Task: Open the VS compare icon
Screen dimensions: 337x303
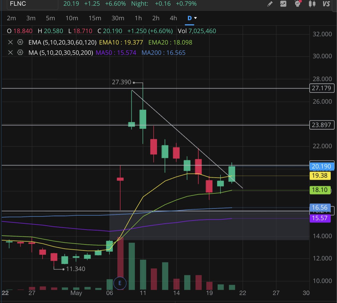Action: 326,4
